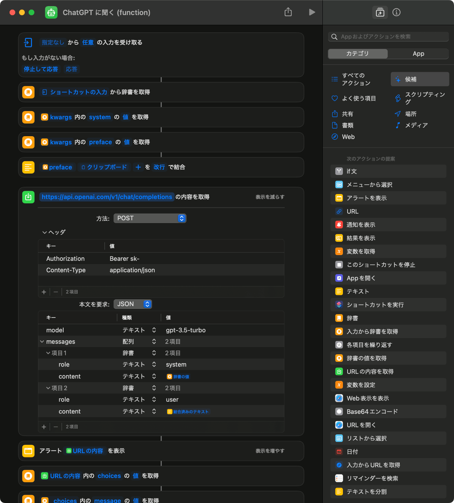Open スクリプティング category
454x503 pixels.
pos(420,98)
